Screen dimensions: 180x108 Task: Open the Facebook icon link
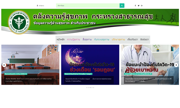pos(135,6)
